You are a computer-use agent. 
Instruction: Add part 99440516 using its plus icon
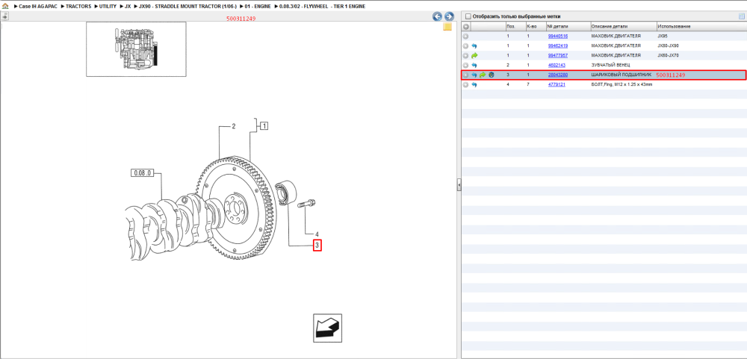coord(466,36)
